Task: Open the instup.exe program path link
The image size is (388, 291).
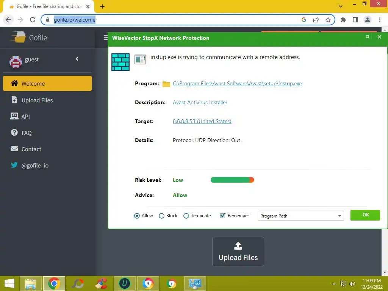Action: click(237, 83)
